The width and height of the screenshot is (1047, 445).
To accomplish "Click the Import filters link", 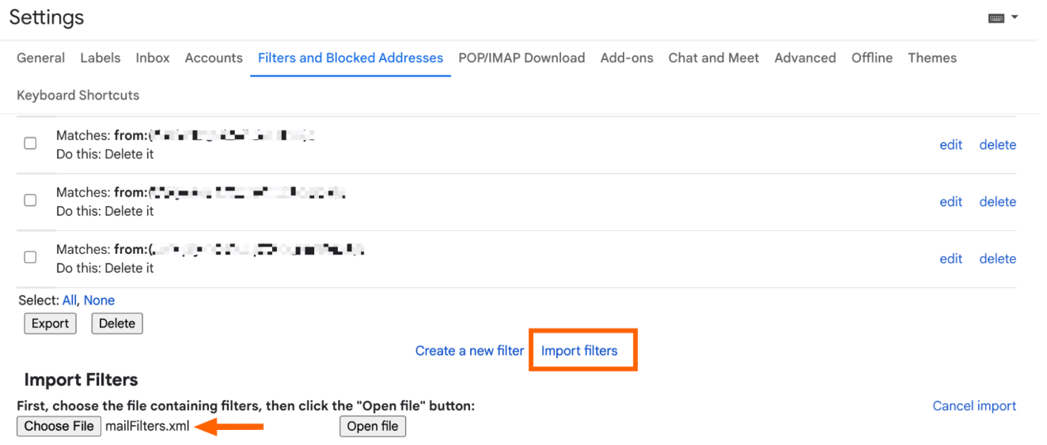I will click(x=579, y=351).
